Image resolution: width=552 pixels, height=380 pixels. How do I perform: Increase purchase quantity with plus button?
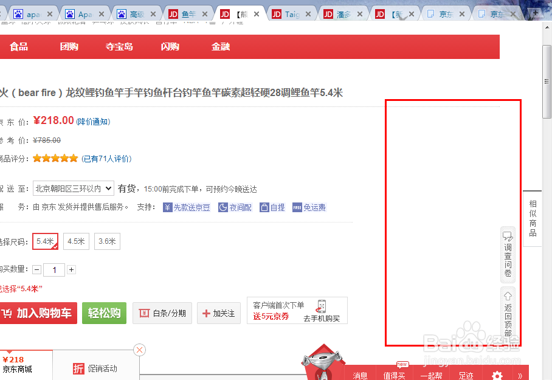(x=72, y=270)
